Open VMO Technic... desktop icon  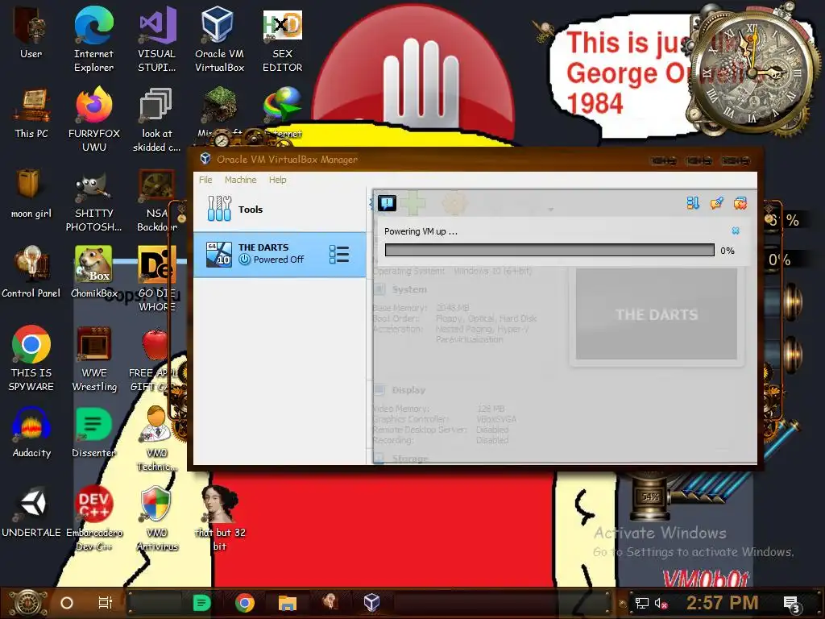[157, 439]
